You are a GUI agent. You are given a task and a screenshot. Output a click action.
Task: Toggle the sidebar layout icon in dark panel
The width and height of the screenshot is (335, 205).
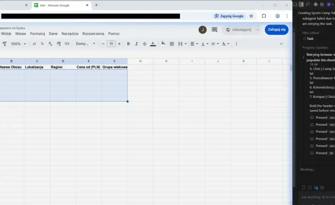click(301, 4)
